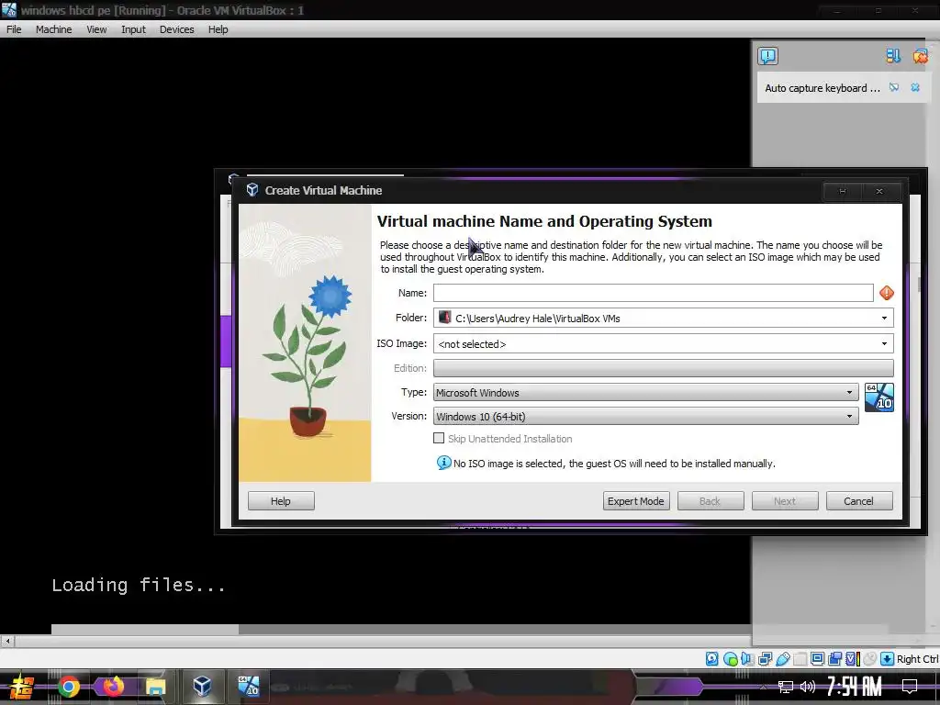Click the optical disk status icon
The height and width of the screenshot is (705, 940).
(730, 659)
